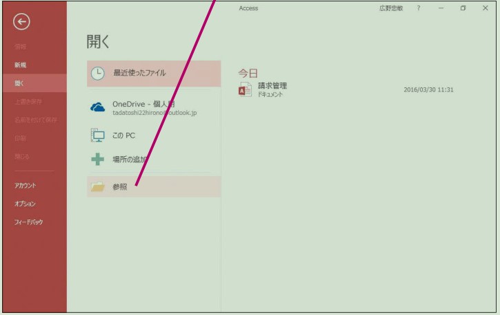Viewport: 500px width, 315px height.
Task: Select the この PC computer icon
Action: [x=97, y=135]
